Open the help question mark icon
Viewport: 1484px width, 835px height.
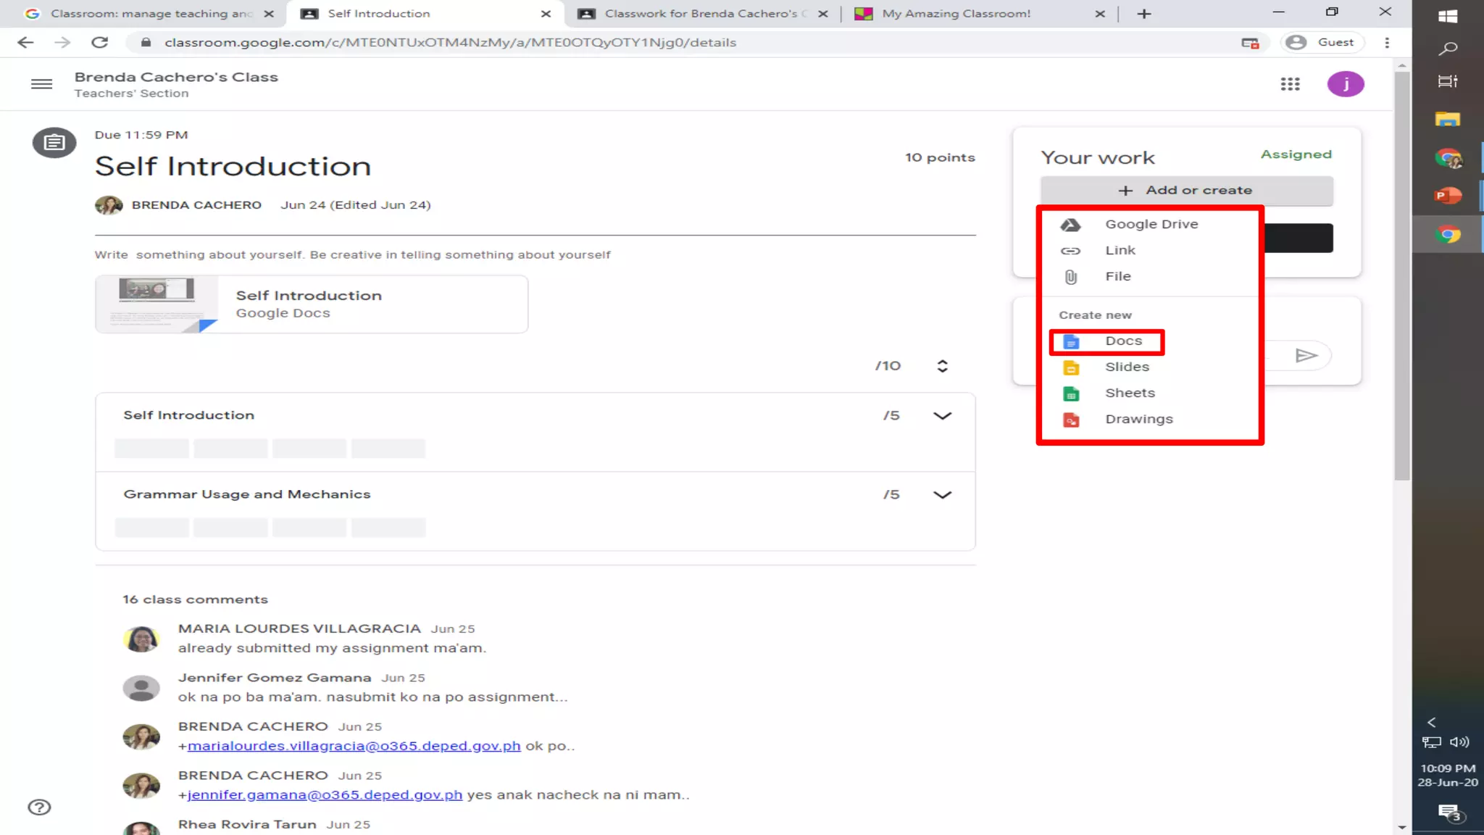click(x=39, y=807)
